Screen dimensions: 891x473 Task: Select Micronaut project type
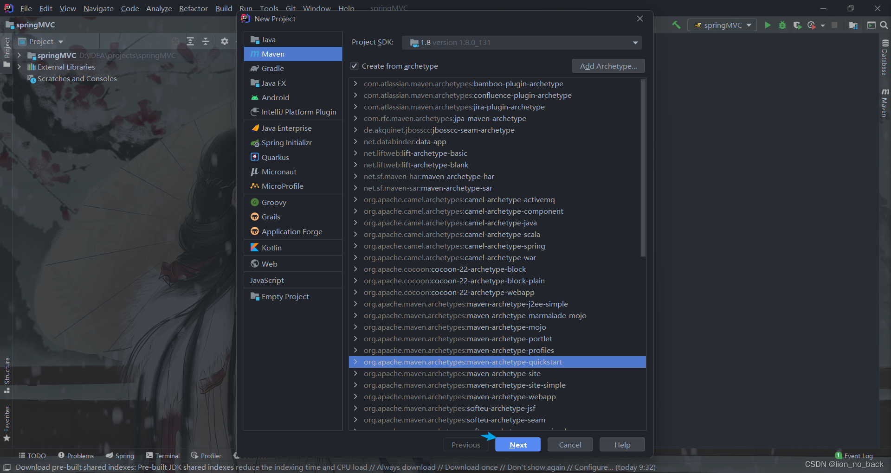pos(293,172)
